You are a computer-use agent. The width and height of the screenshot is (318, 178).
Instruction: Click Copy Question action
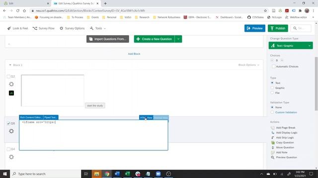pos(282,142)
